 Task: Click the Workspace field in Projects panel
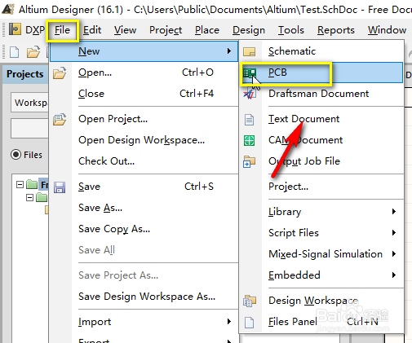tap(29, 103)
